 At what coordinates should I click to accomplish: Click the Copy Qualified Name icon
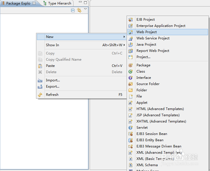(40, 60)
